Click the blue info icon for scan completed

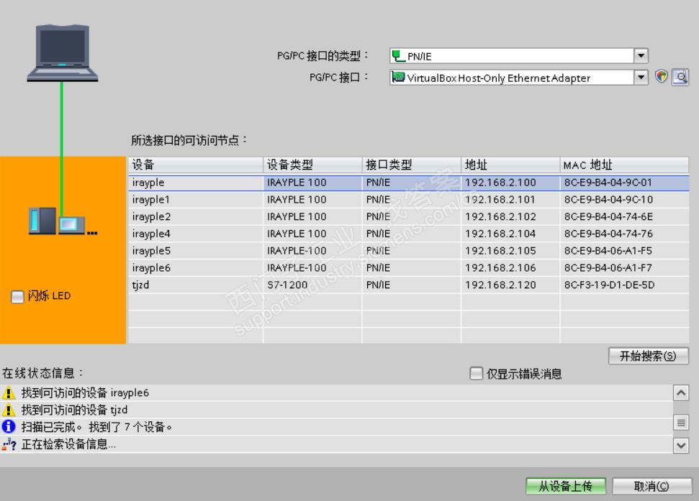pos(9,427)
